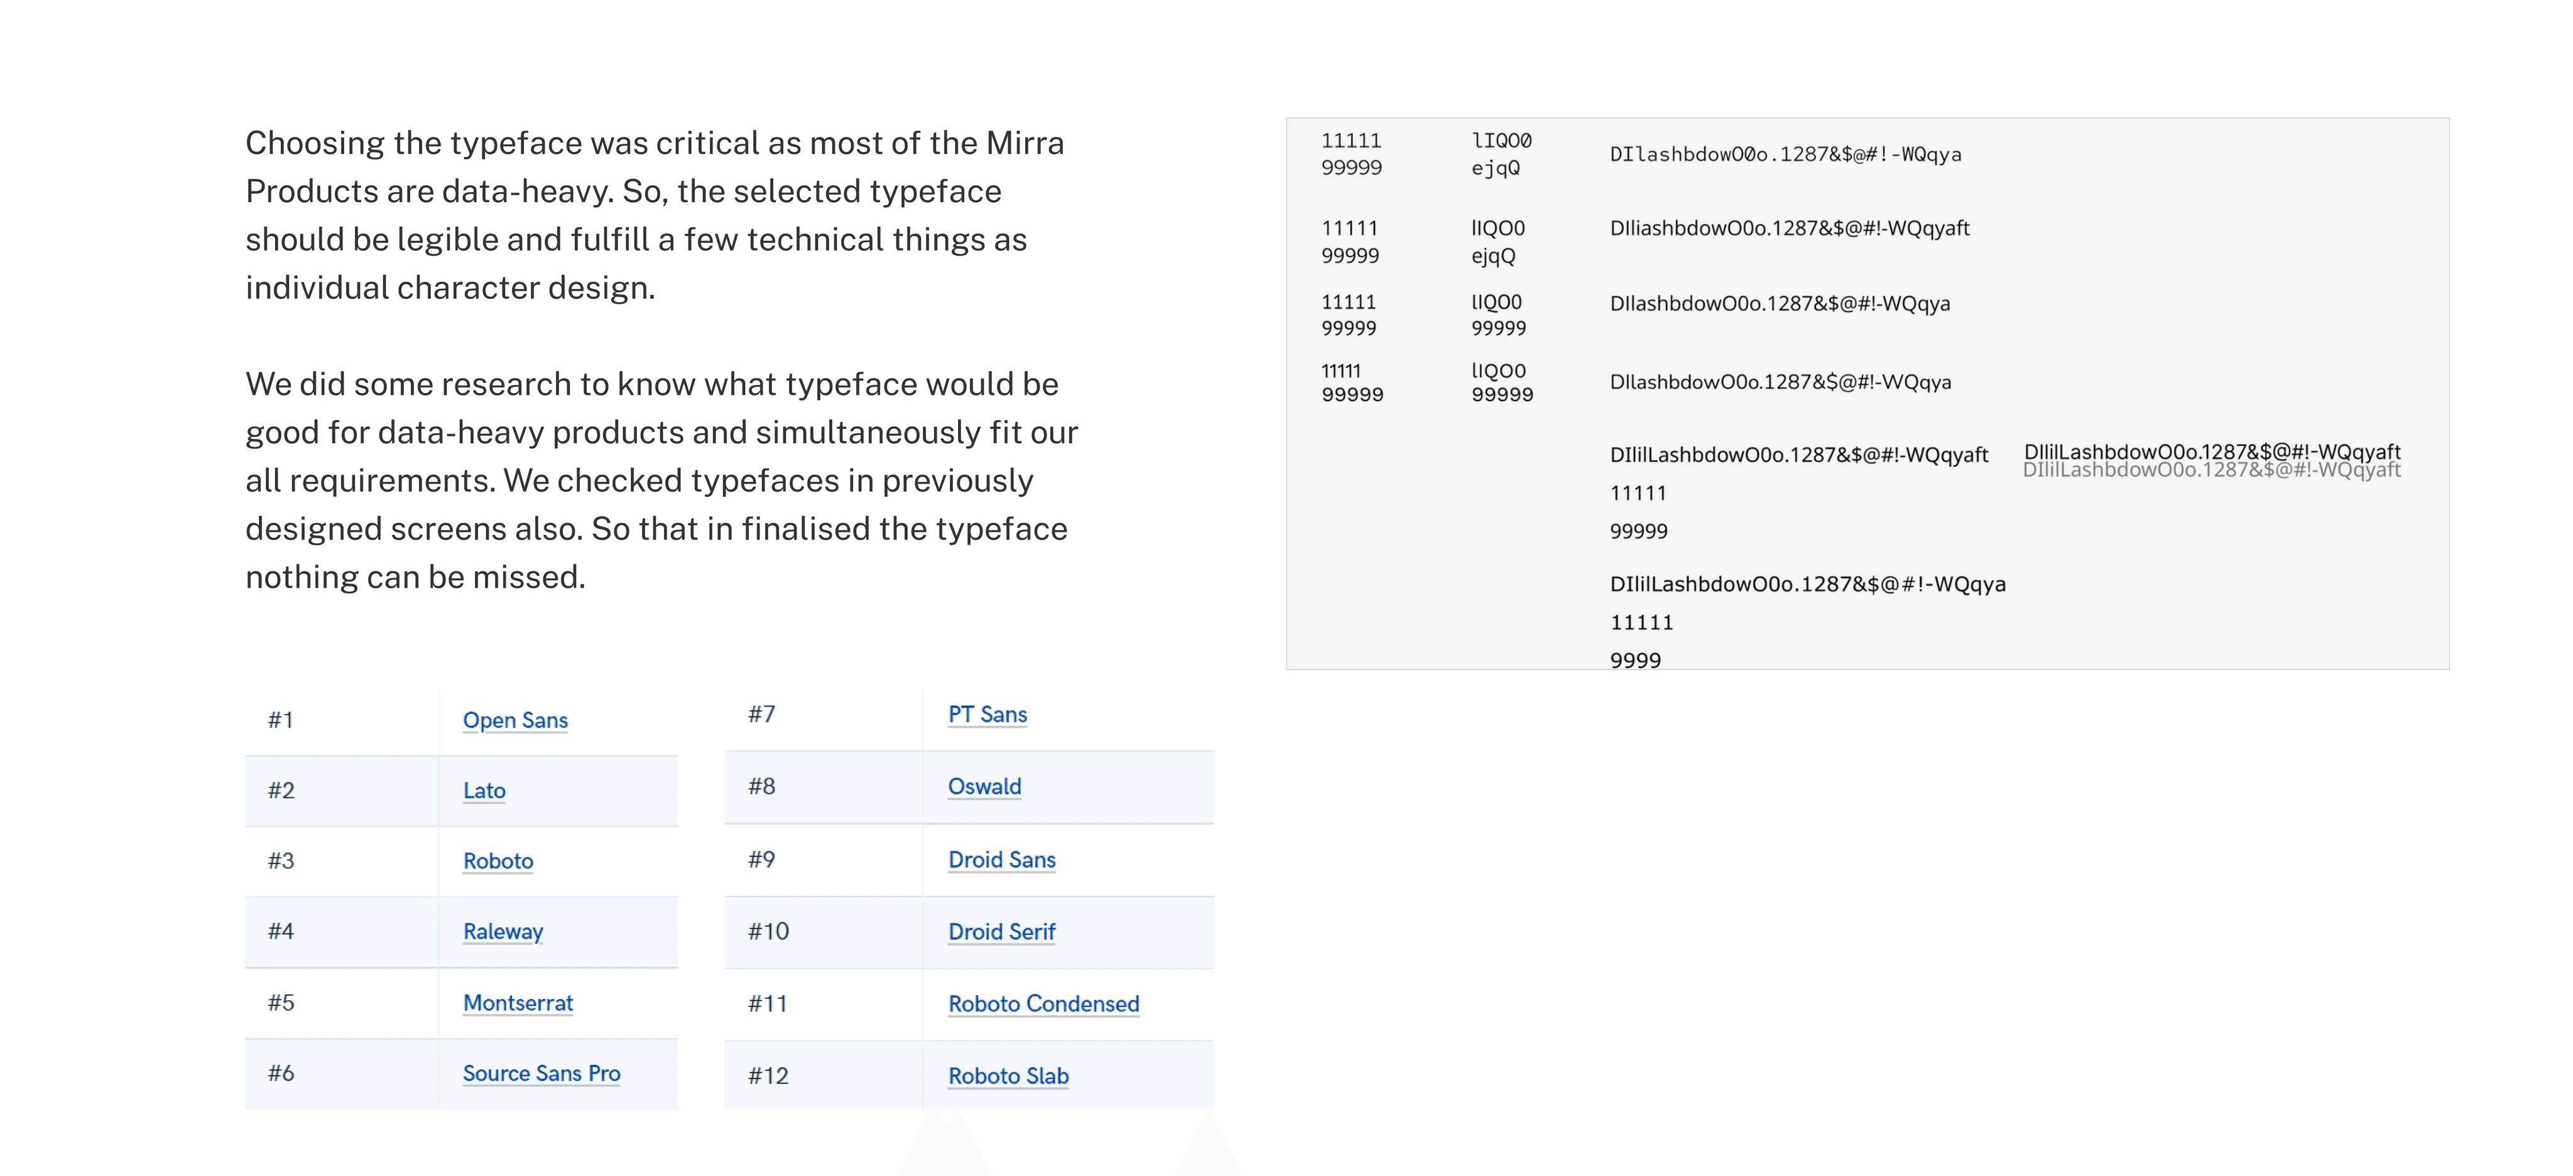Open the Roboto typeface link
The width and height of the screenshot is (2573, 1176).
[x=498, y=861]
